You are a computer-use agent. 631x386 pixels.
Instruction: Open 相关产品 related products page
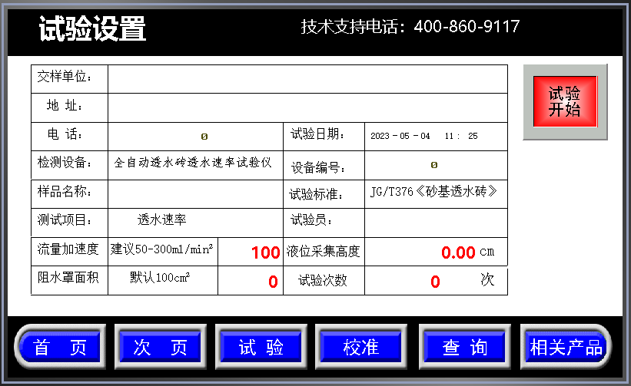point(566,347)
